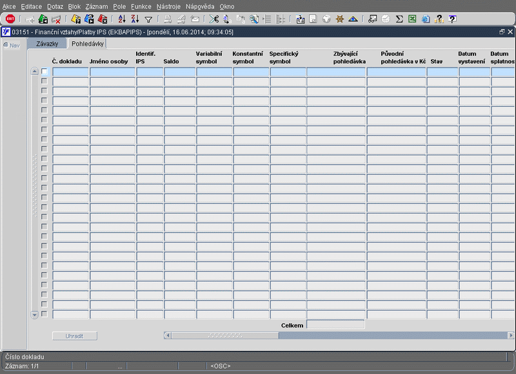
Task: Click the horizontal scrollbar thumb
Action: (x=225, y=335)
